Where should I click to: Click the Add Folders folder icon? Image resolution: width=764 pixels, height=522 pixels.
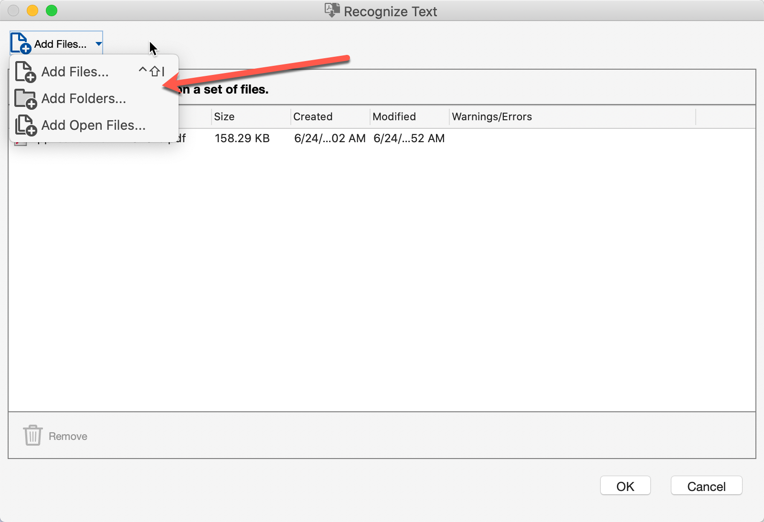(25, 98)
